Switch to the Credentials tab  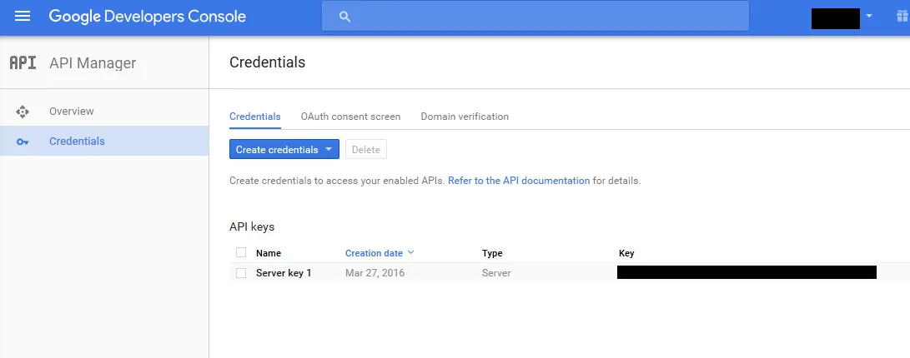(x=254, y=117)
